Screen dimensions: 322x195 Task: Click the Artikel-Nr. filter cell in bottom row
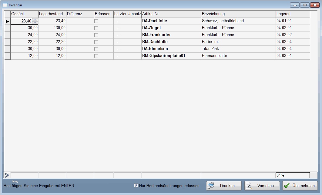171,176
